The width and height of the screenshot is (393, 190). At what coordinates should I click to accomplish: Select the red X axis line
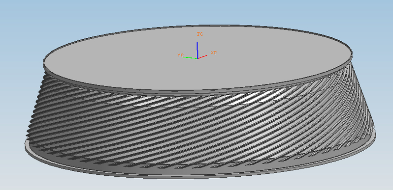point(202,57)
